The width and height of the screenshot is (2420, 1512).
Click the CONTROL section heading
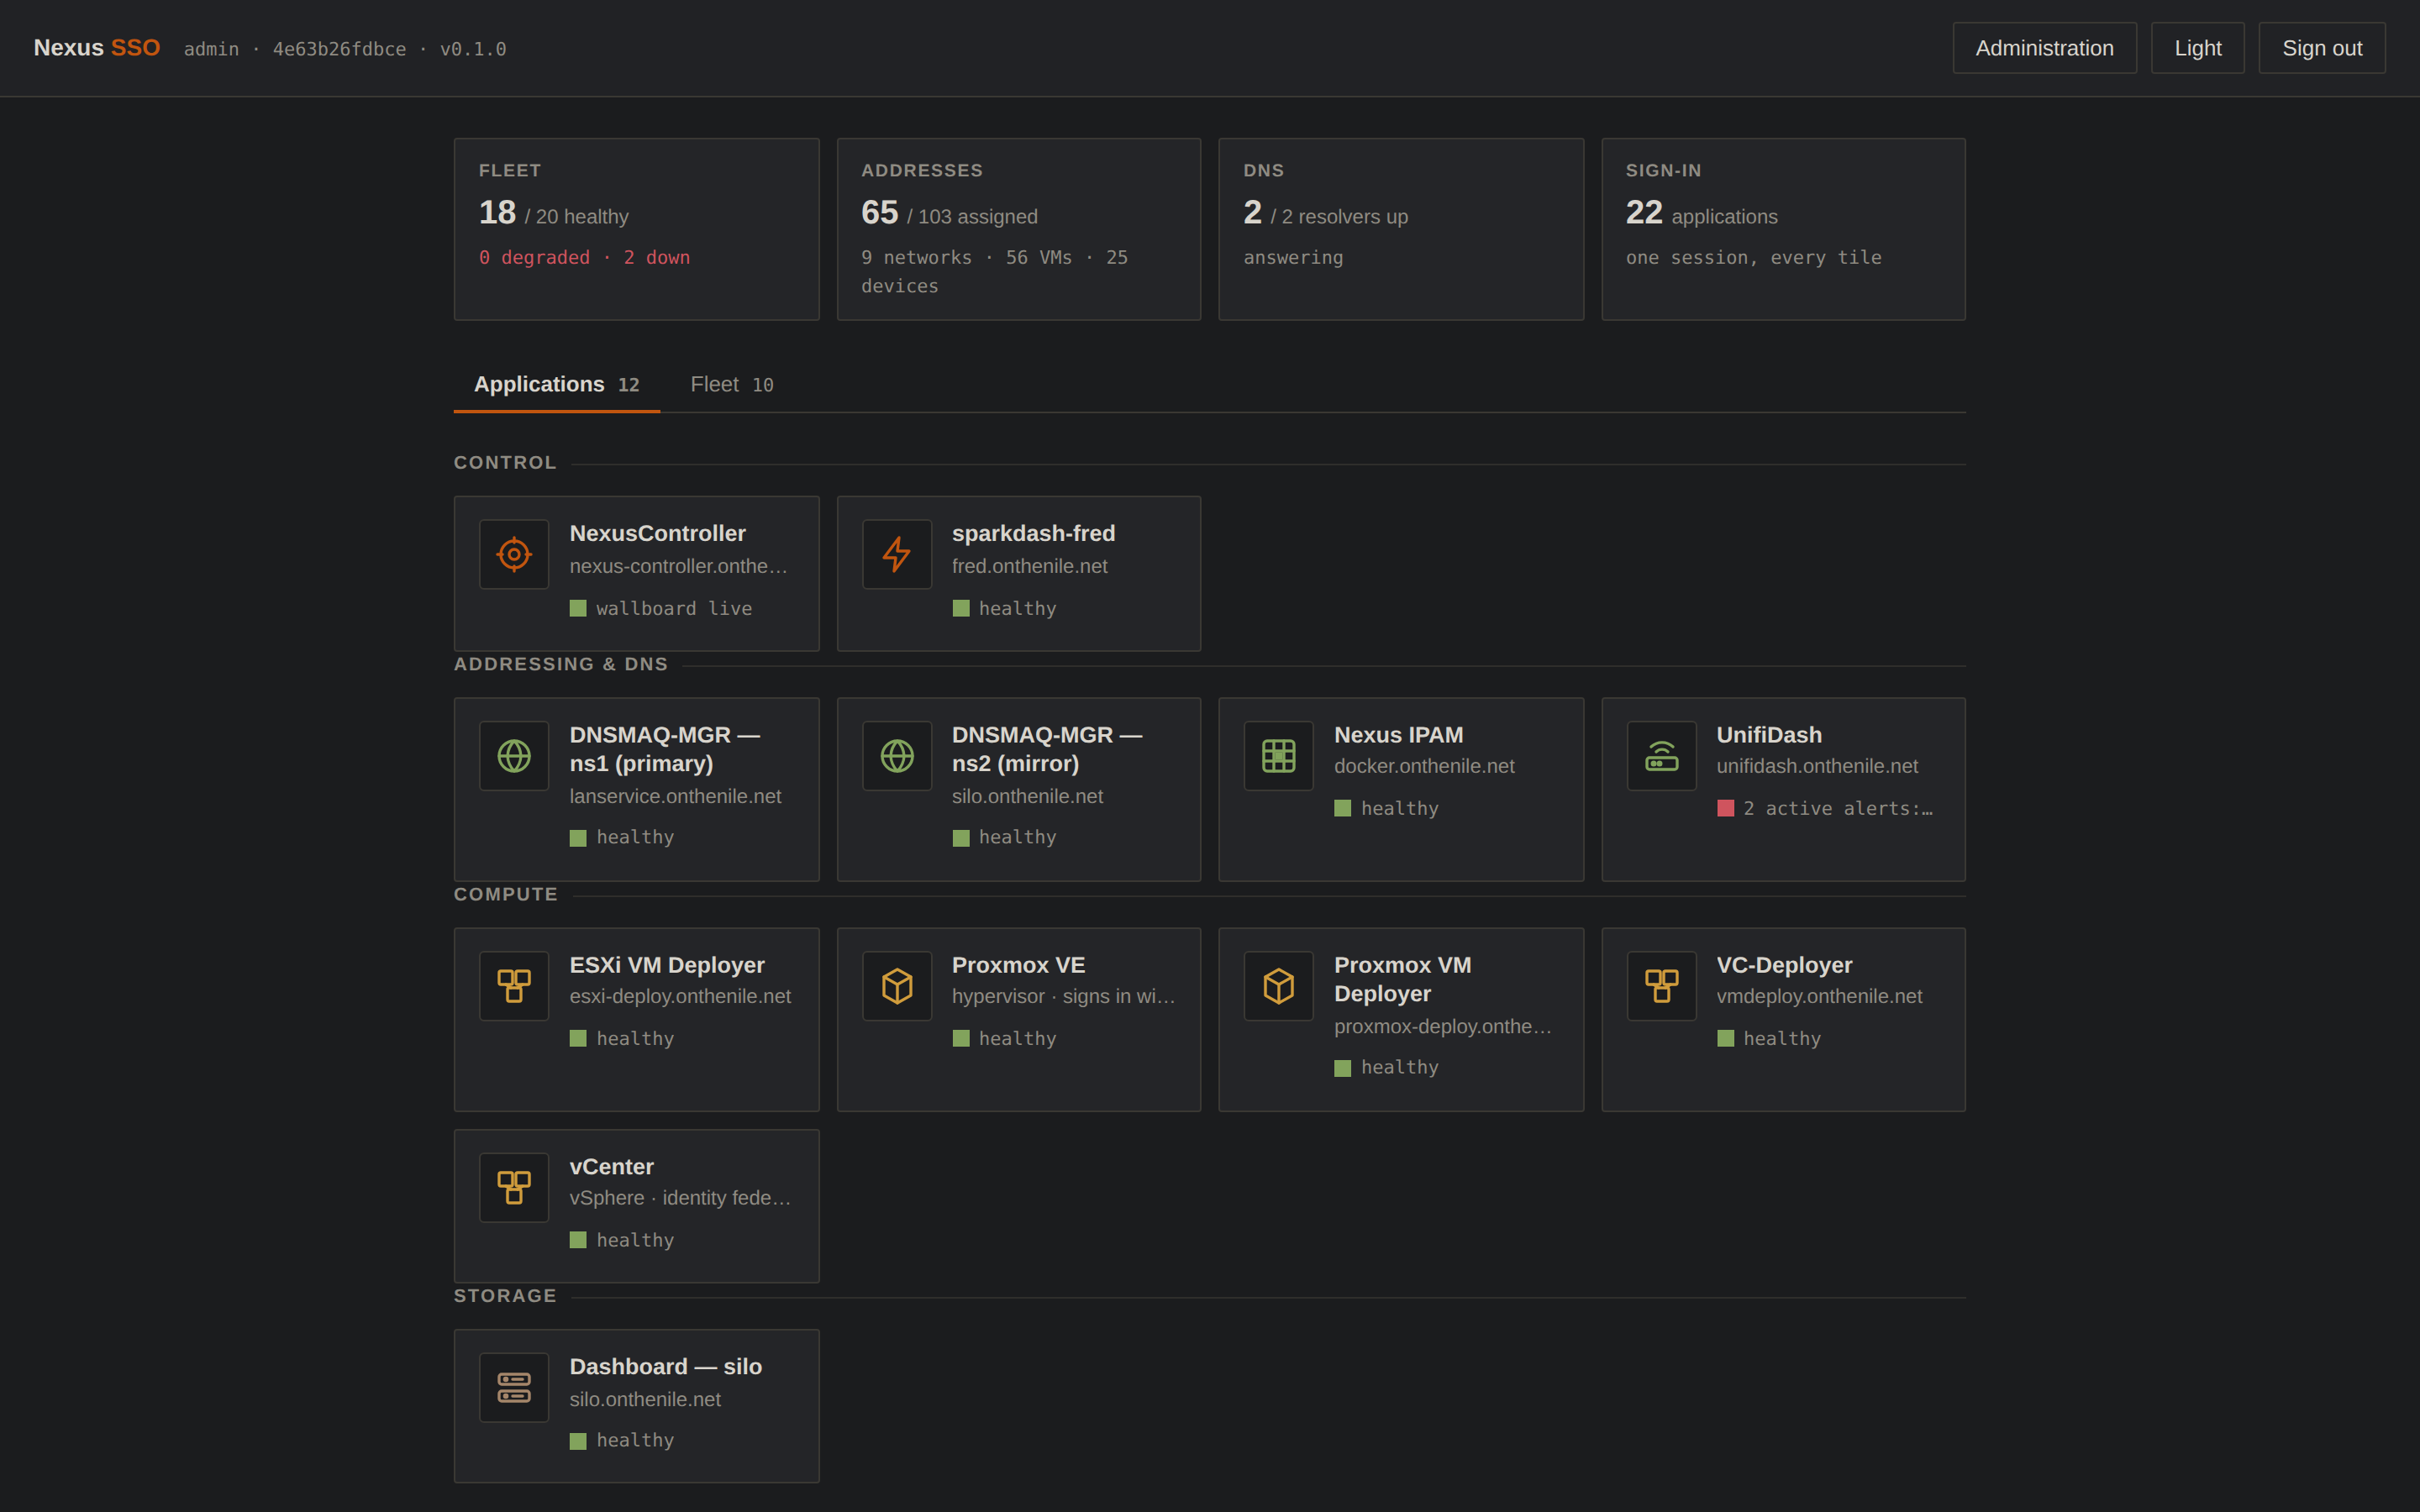pos(505,463)
